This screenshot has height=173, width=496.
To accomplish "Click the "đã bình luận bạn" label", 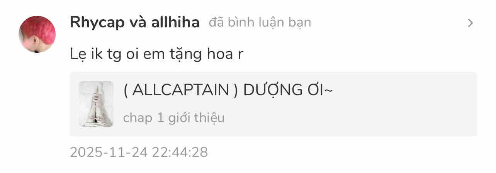I will coord(260,23).
